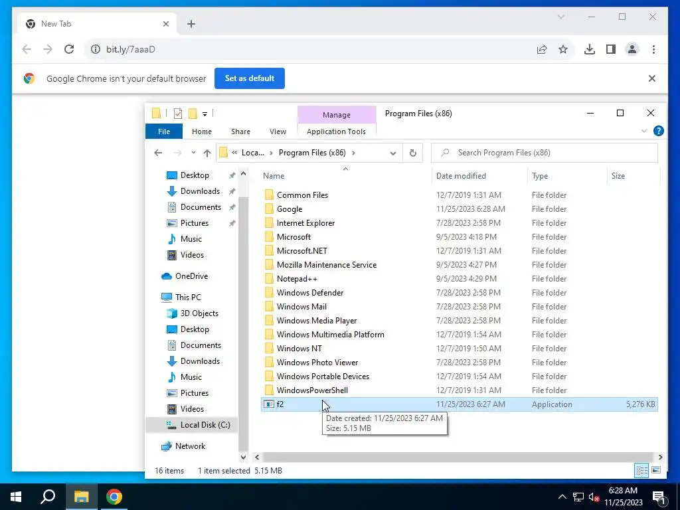Screen dimensions: 680x510
Task: Click Chrome's back arrow
Action: (x=27, y=49)
